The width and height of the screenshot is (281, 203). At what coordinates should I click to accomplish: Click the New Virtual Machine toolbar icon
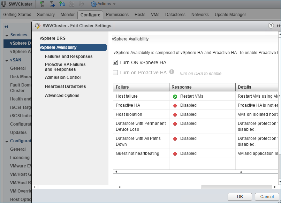coord(62,4)
